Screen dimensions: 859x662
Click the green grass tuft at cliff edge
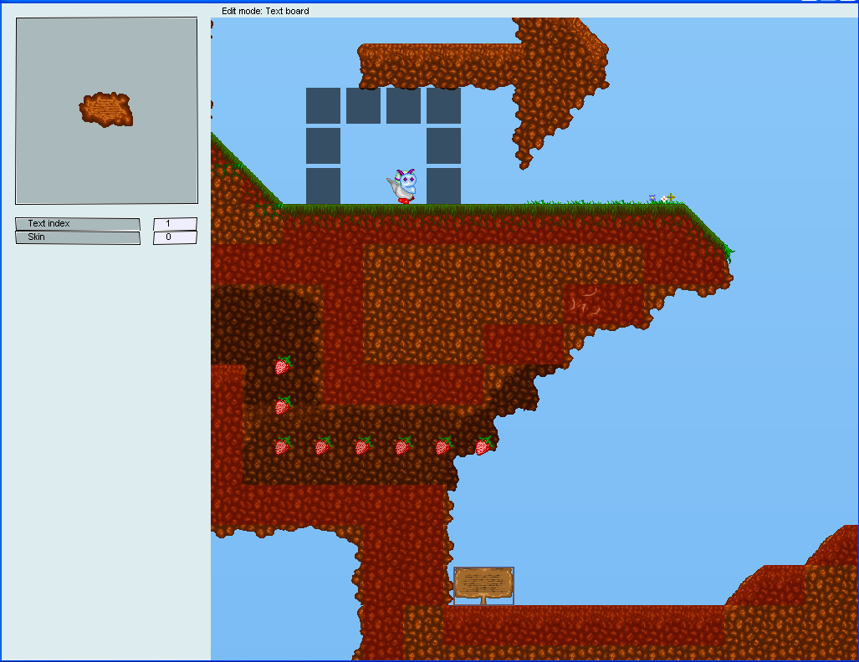(728, 250)
